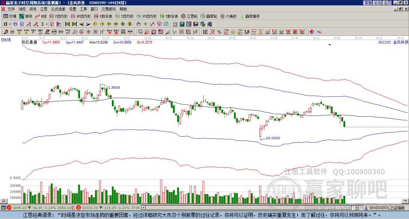Click the calendar date icon
The height and width of the screenshot is (219, 409).
click(x=175, y=24)
